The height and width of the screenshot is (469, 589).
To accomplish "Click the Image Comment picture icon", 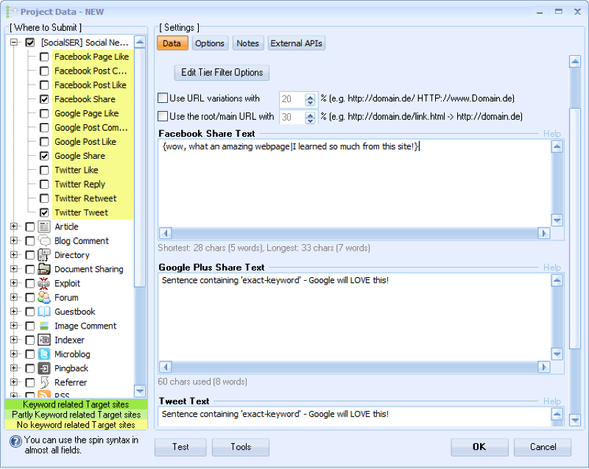I will (x=44, y=326).
